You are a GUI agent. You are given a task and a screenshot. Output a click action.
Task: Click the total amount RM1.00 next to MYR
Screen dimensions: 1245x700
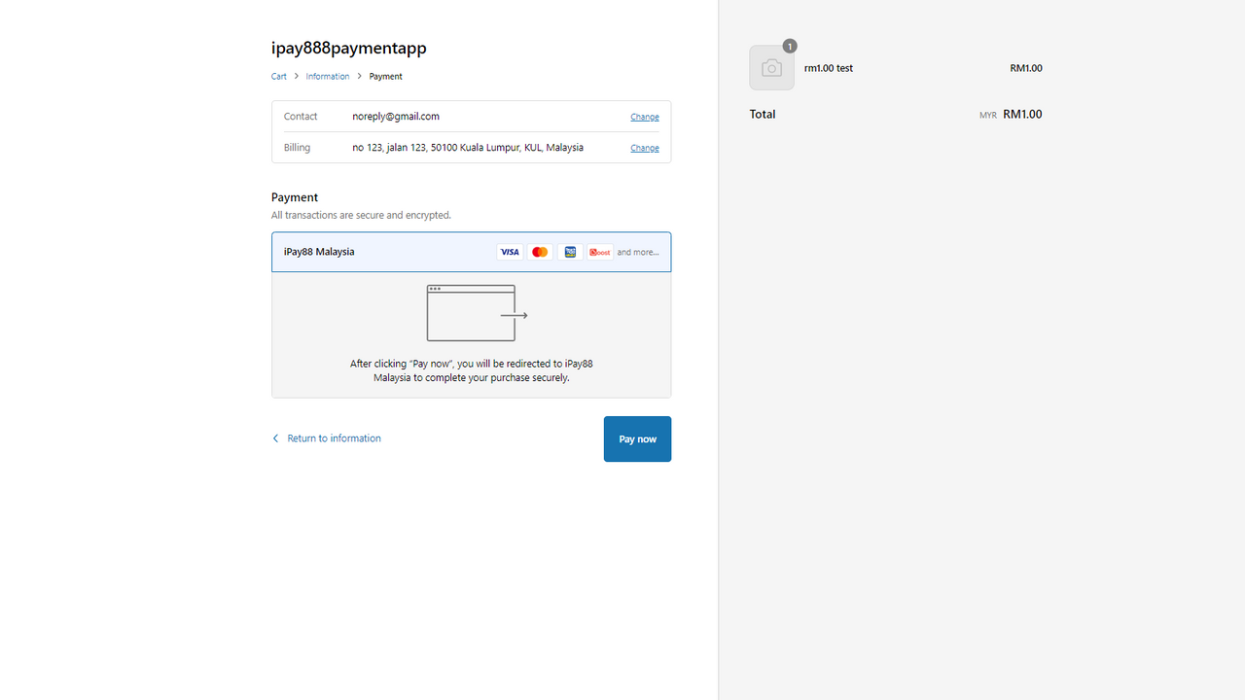pyautogui.click(x=1022, y=114)
